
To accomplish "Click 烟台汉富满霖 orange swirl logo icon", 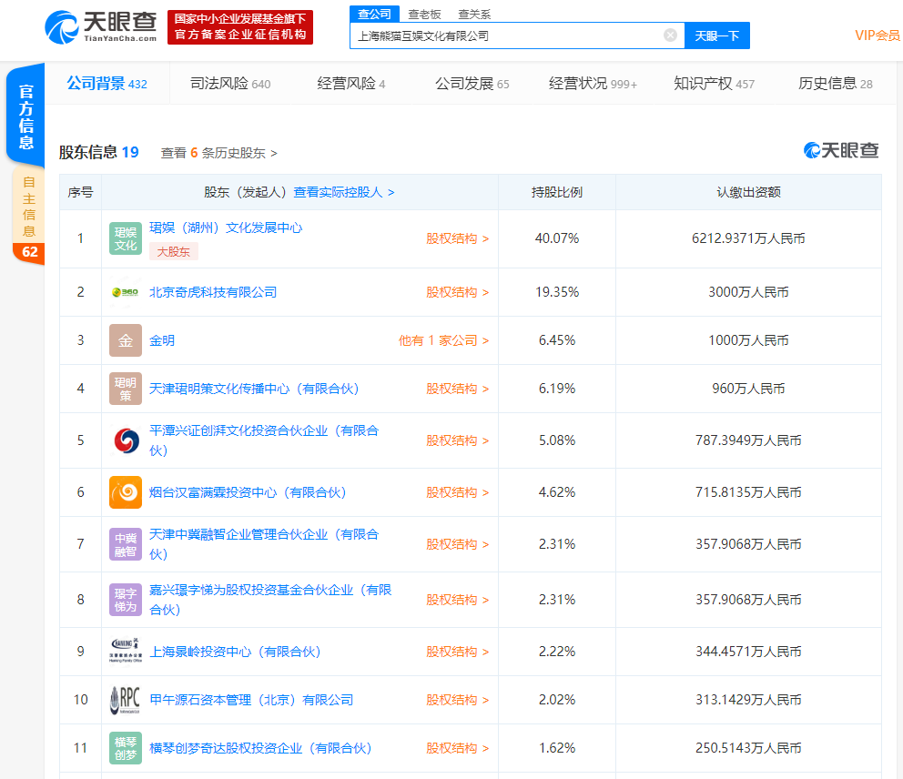I will point(125,491).
